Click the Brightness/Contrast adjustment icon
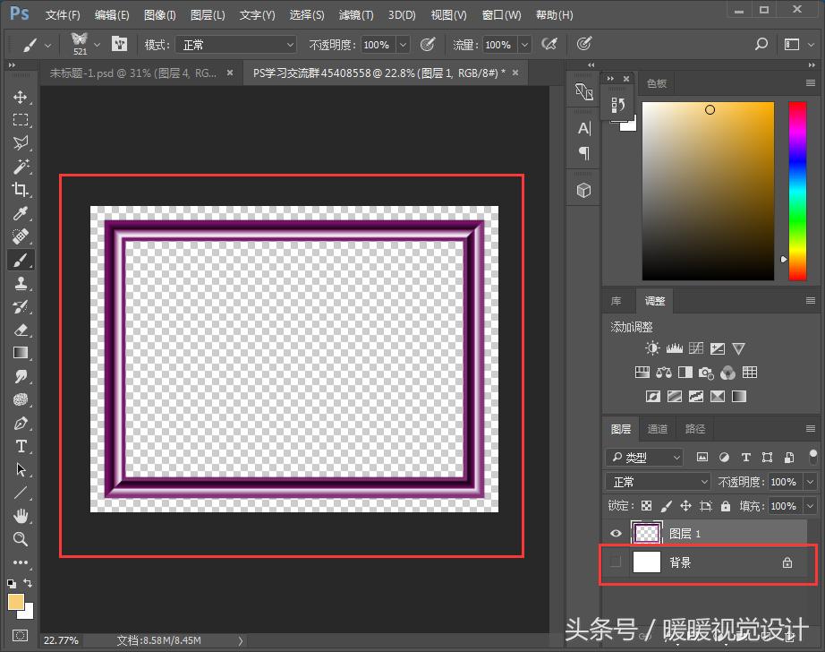 point(652,348)
